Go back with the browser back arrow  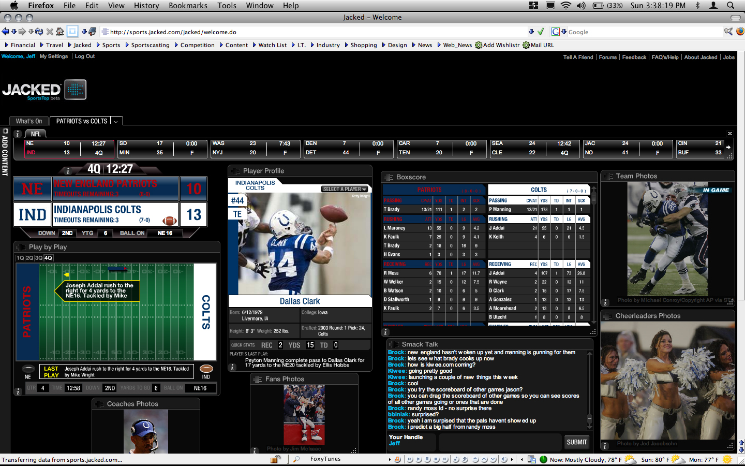point(5,32)
